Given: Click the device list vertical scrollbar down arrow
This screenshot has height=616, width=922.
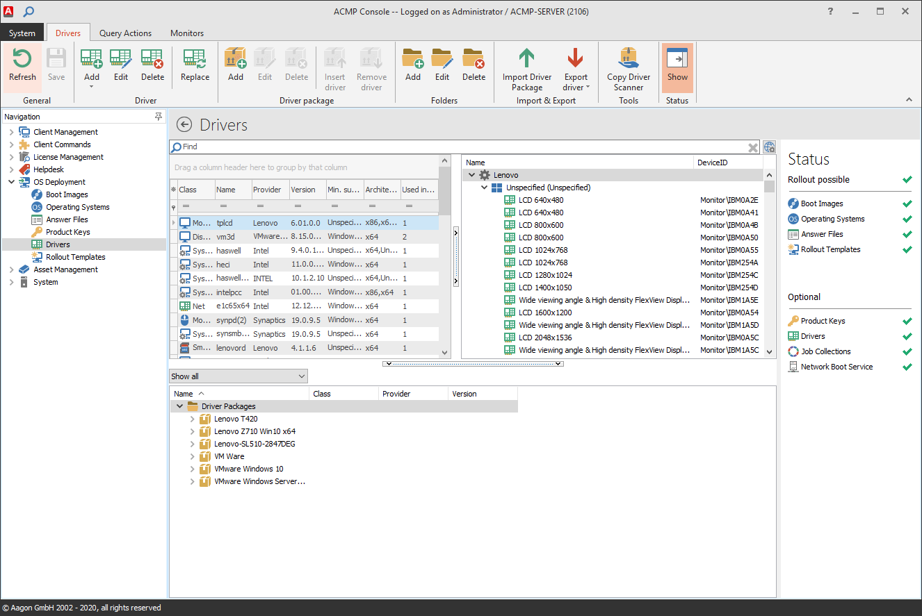Looking at the screenshot, I should (769, 352).
